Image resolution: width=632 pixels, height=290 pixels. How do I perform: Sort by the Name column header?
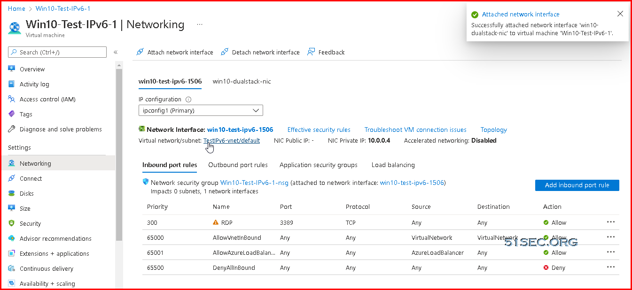coord(221,206)
